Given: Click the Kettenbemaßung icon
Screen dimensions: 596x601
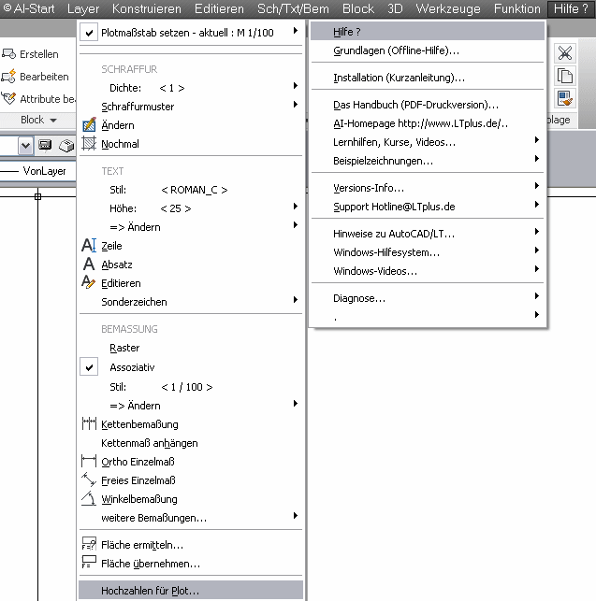Looking at the screenshot, I should click(89, 424).
